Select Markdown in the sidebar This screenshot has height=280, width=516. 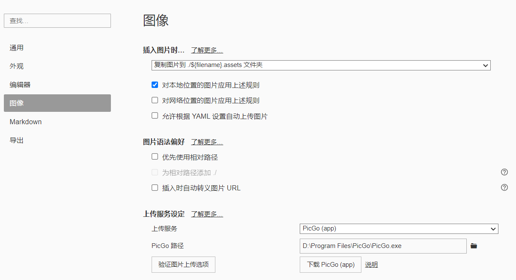[x=26, y=122]
